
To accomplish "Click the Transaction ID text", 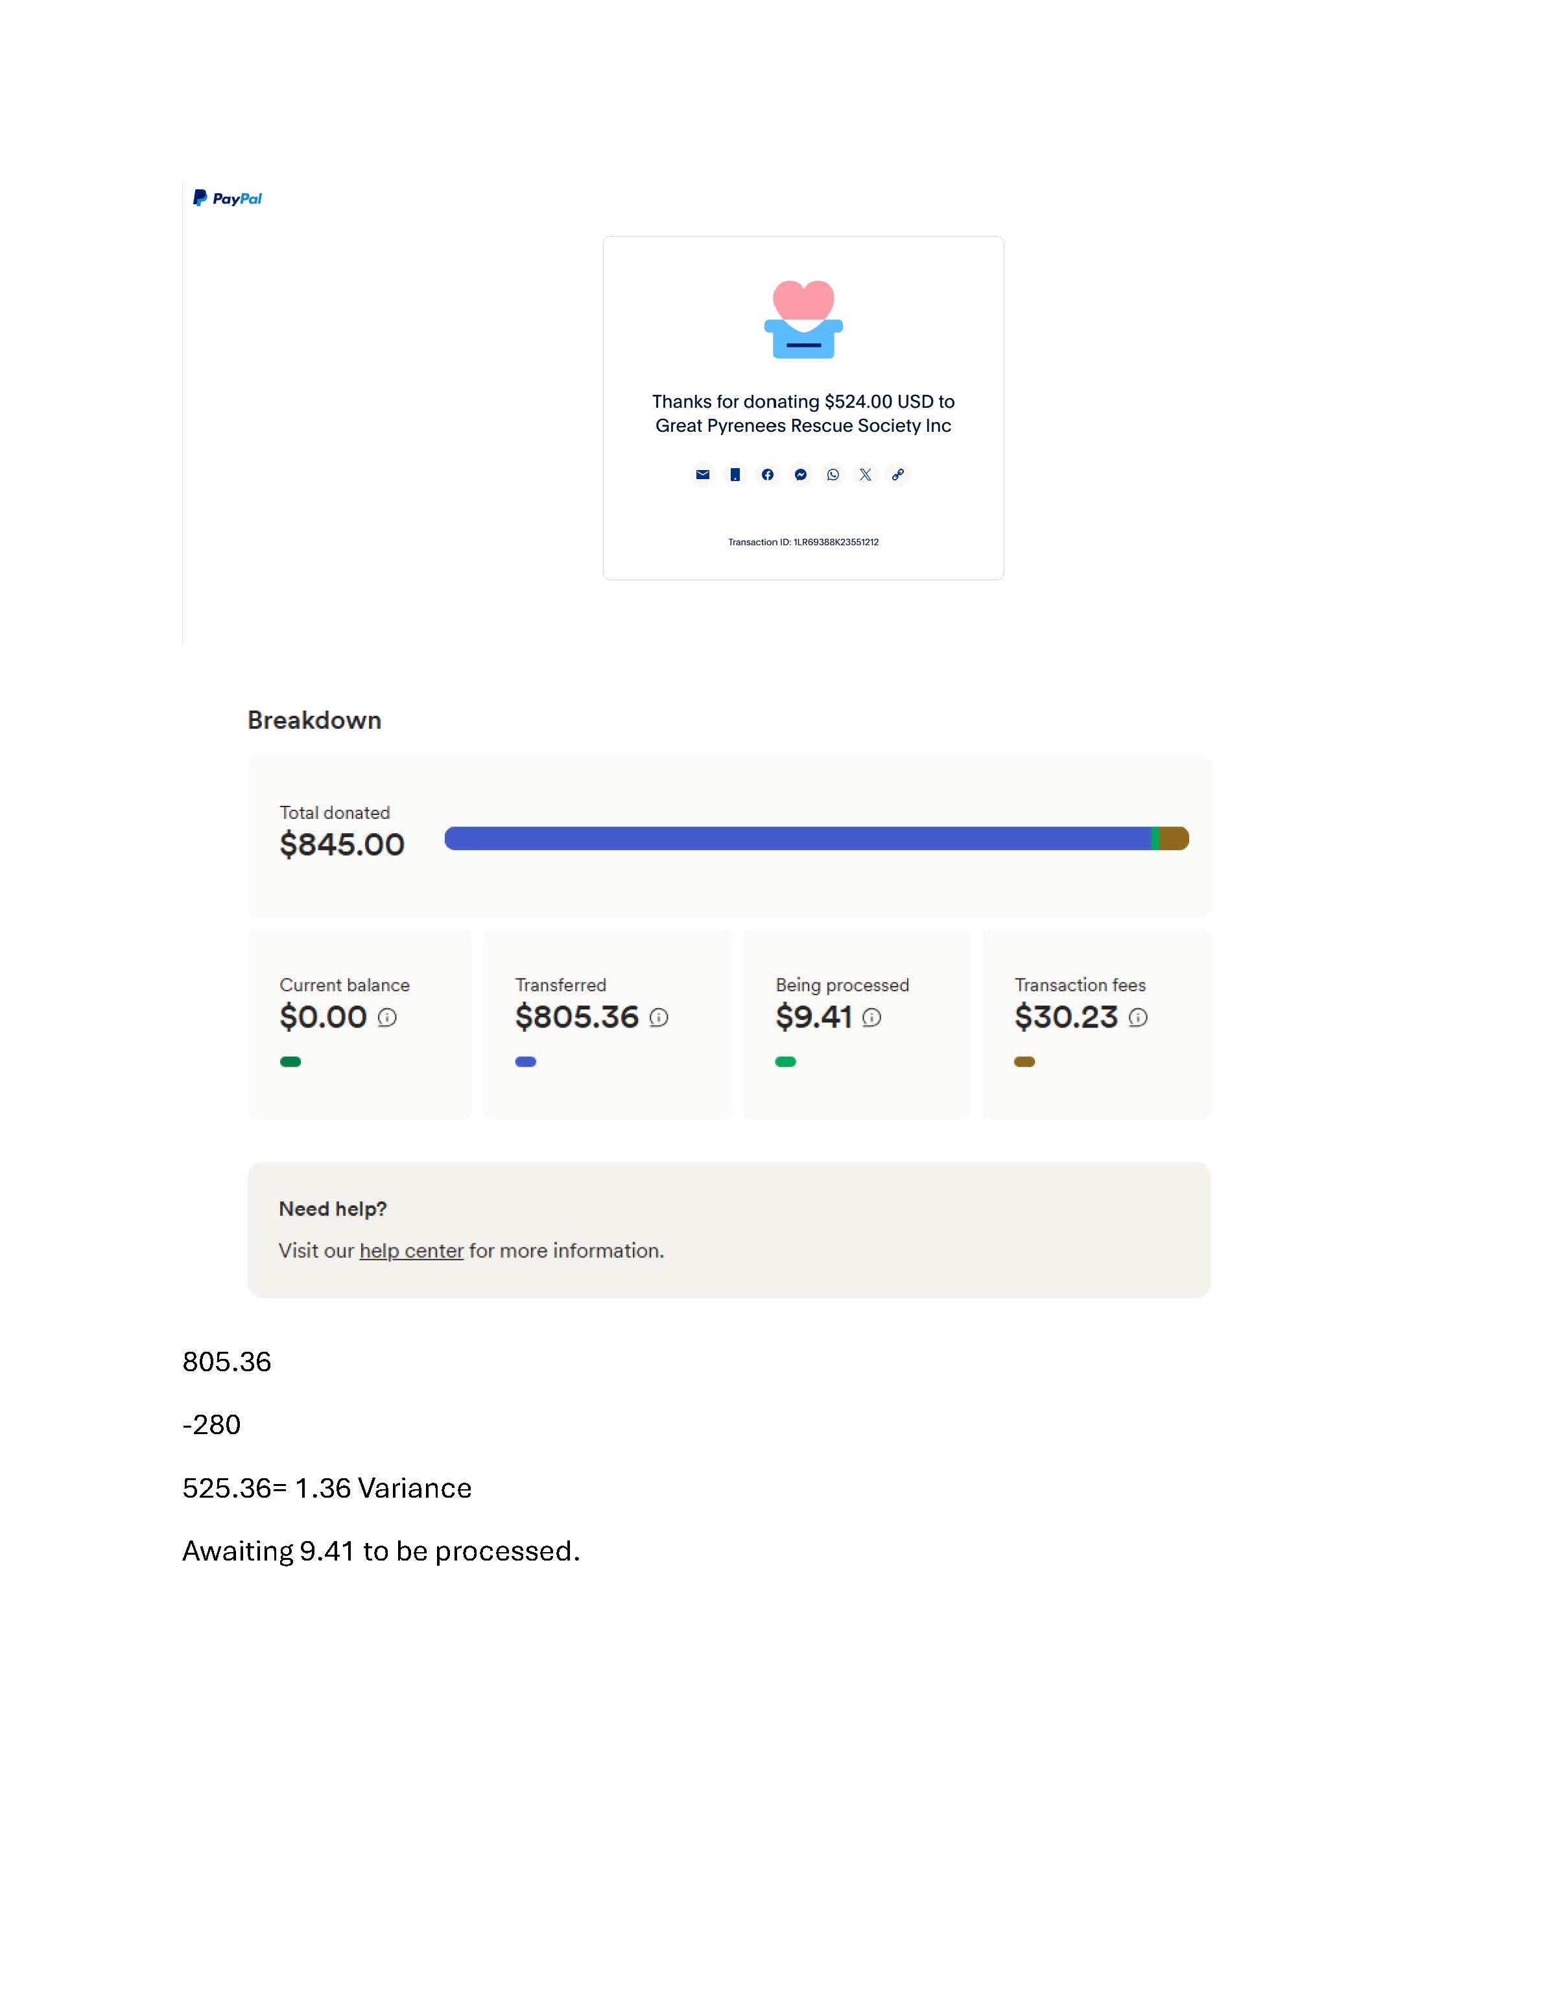I will (x=803, y=542).
